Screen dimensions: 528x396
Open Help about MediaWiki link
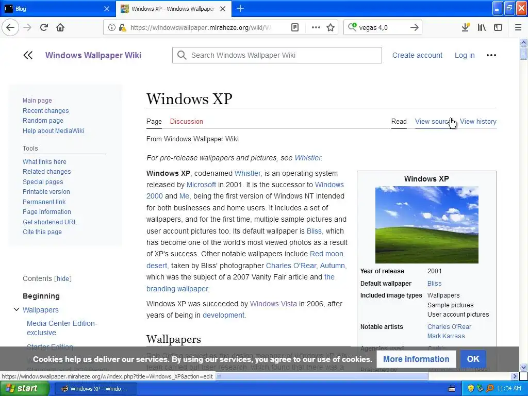tap(53, 130)
